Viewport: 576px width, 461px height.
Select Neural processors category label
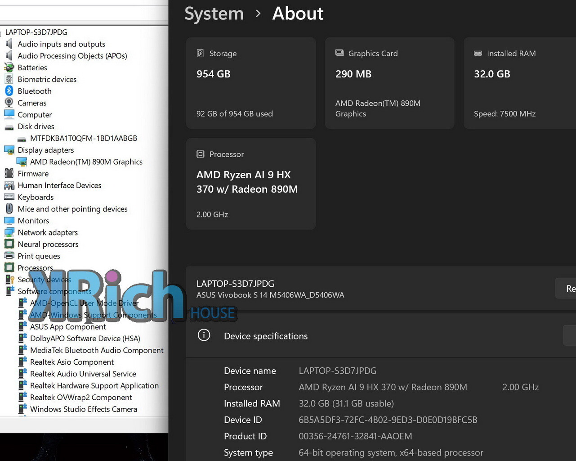(x=48, y=244)
